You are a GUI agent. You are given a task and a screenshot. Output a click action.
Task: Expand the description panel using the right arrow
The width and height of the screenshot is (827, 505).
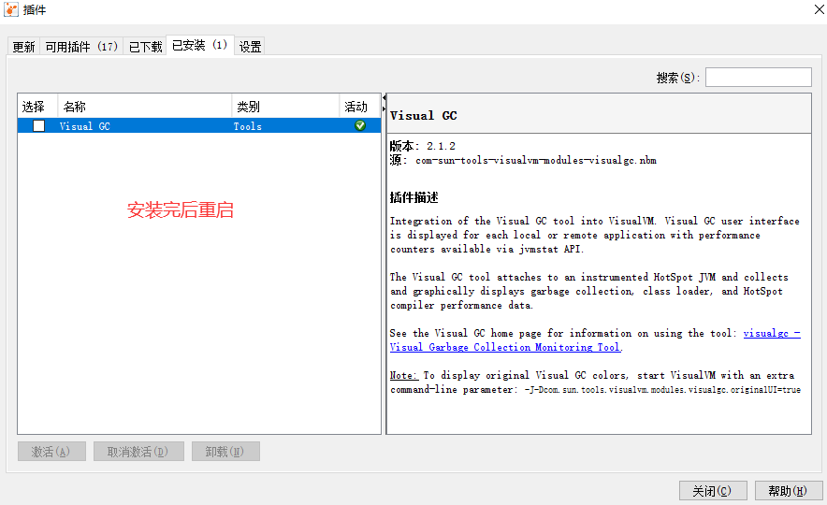(384, 108)
